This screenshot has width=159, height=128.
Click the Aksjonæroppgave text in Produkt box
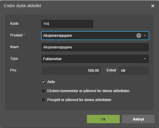57,36
